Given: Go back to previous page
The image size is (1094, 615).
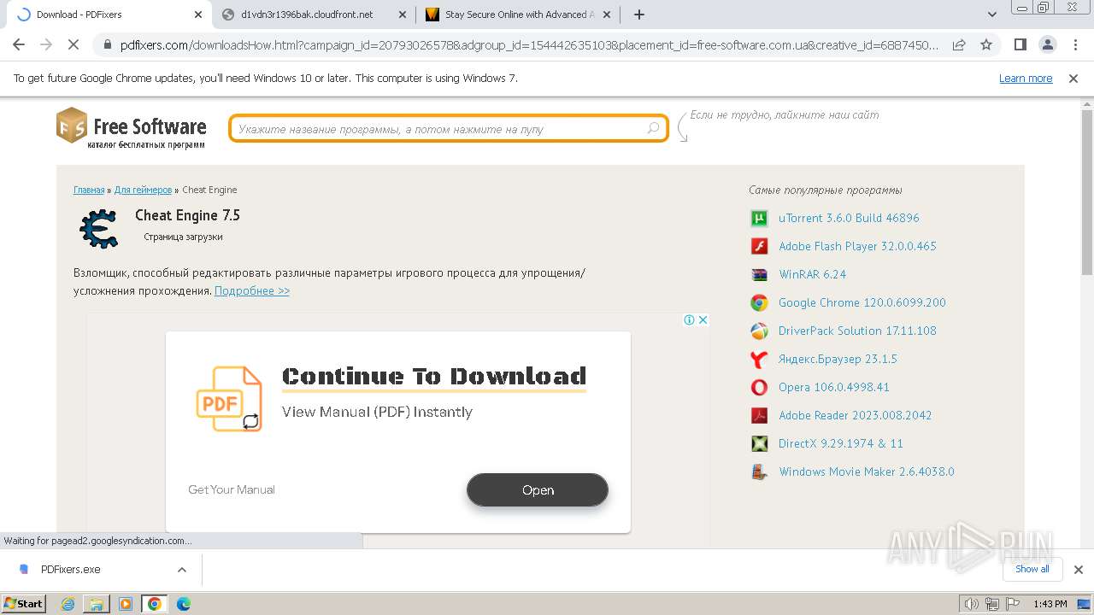Looking at the screenshot, I should (19, 44).
